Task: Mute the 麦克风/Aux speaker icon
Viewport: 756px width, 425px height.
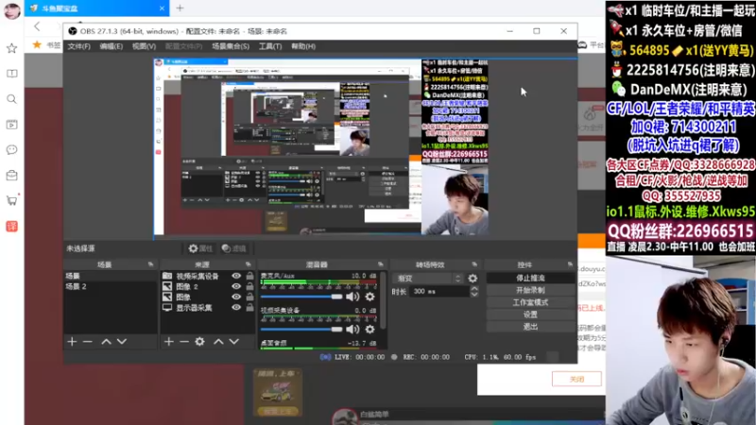Action: coord(352,297)
